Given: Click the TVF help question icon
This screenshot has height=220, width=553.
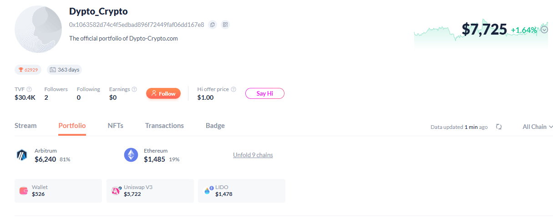Looking at the screenshot, I should (29, 89).
